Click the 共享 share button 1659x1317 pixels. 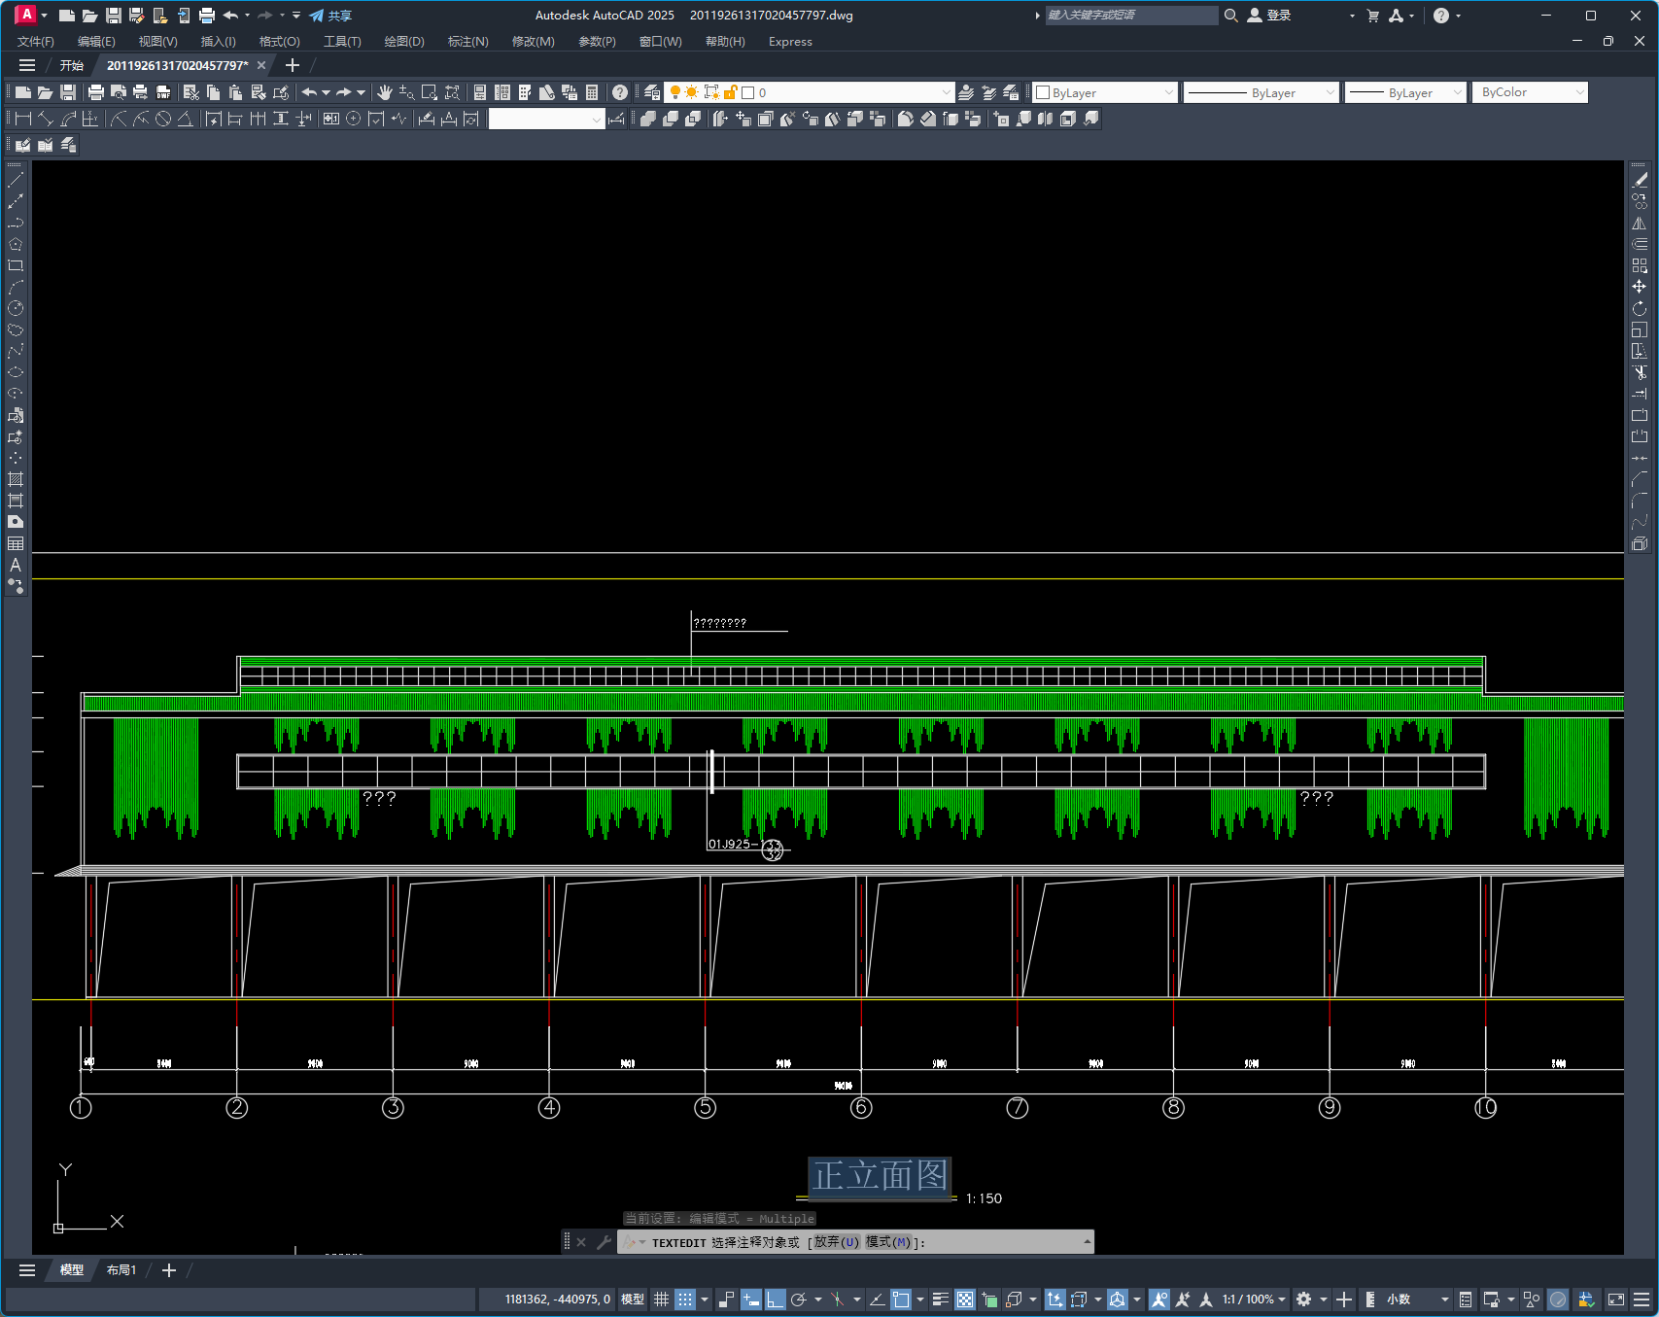point(330,16)
